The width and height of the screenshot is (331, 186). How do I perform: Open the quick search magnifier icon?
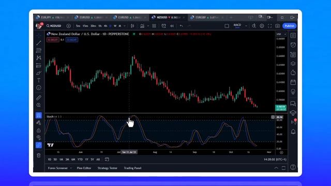point(254,26)
